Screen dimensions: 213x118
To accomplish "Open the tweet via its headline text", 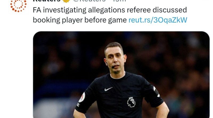I will pos(110,15).
